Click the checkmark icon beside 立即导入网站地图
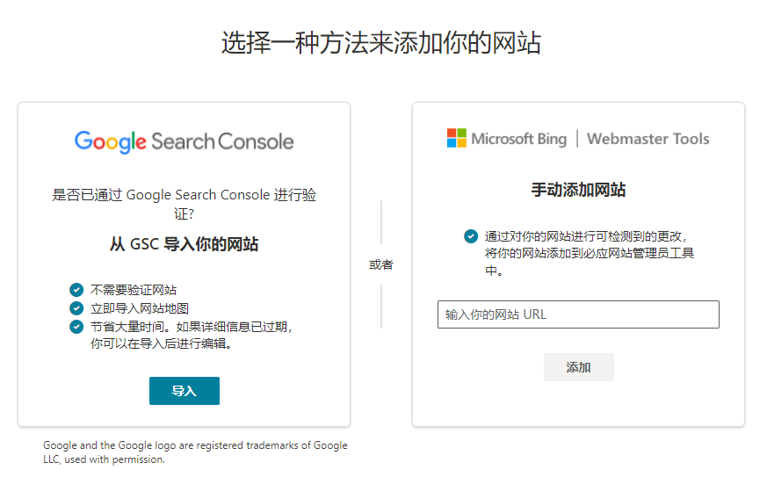Image resolution: width=767 pixels, height=484 pixels. [76, 307]
